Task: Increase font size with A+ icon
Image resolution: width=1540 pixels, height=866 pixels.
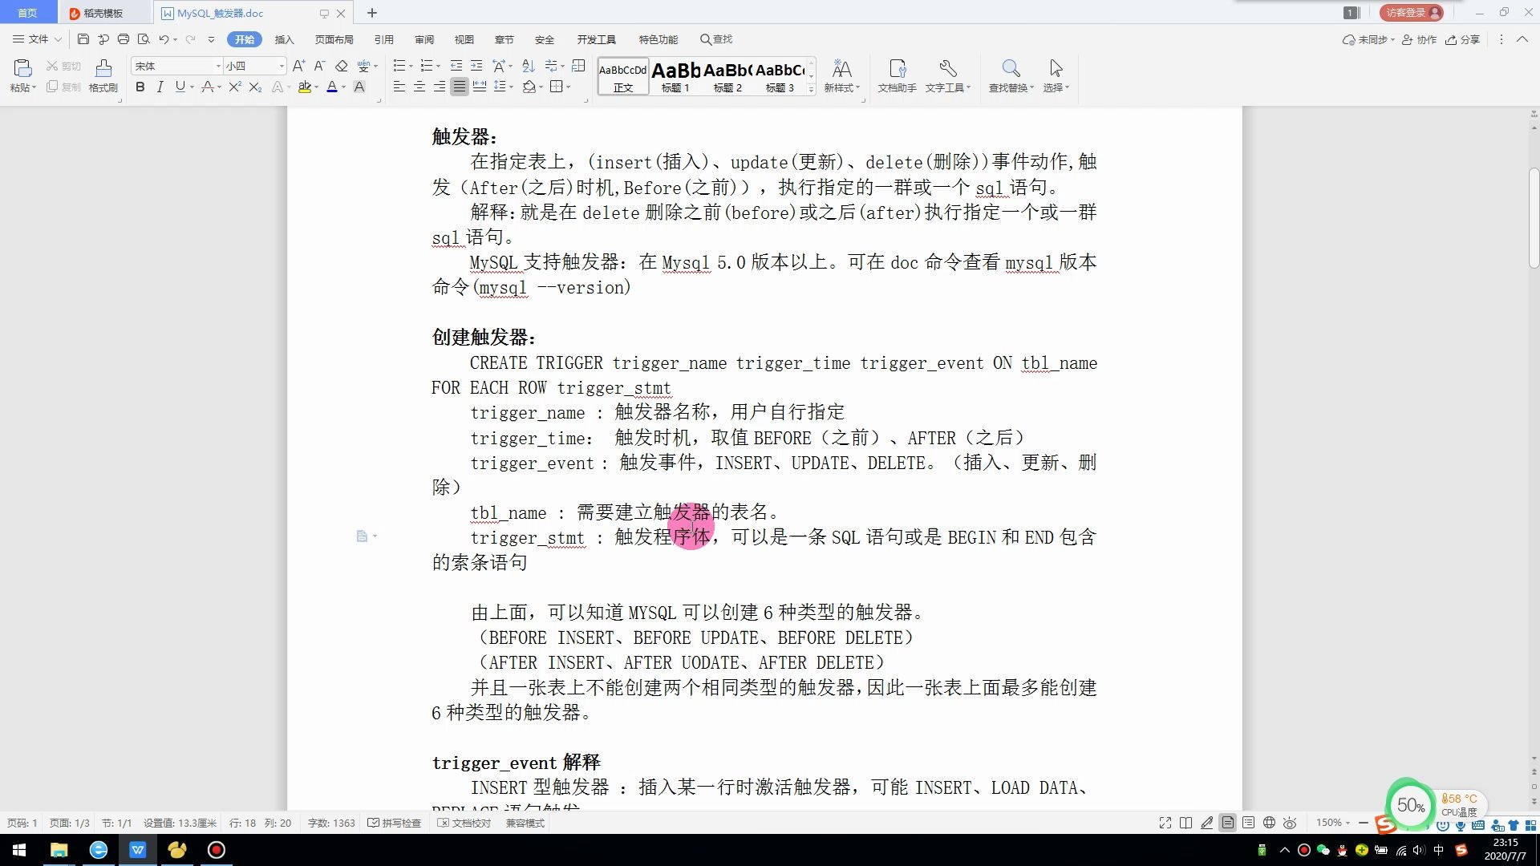Action: (298, 66)
